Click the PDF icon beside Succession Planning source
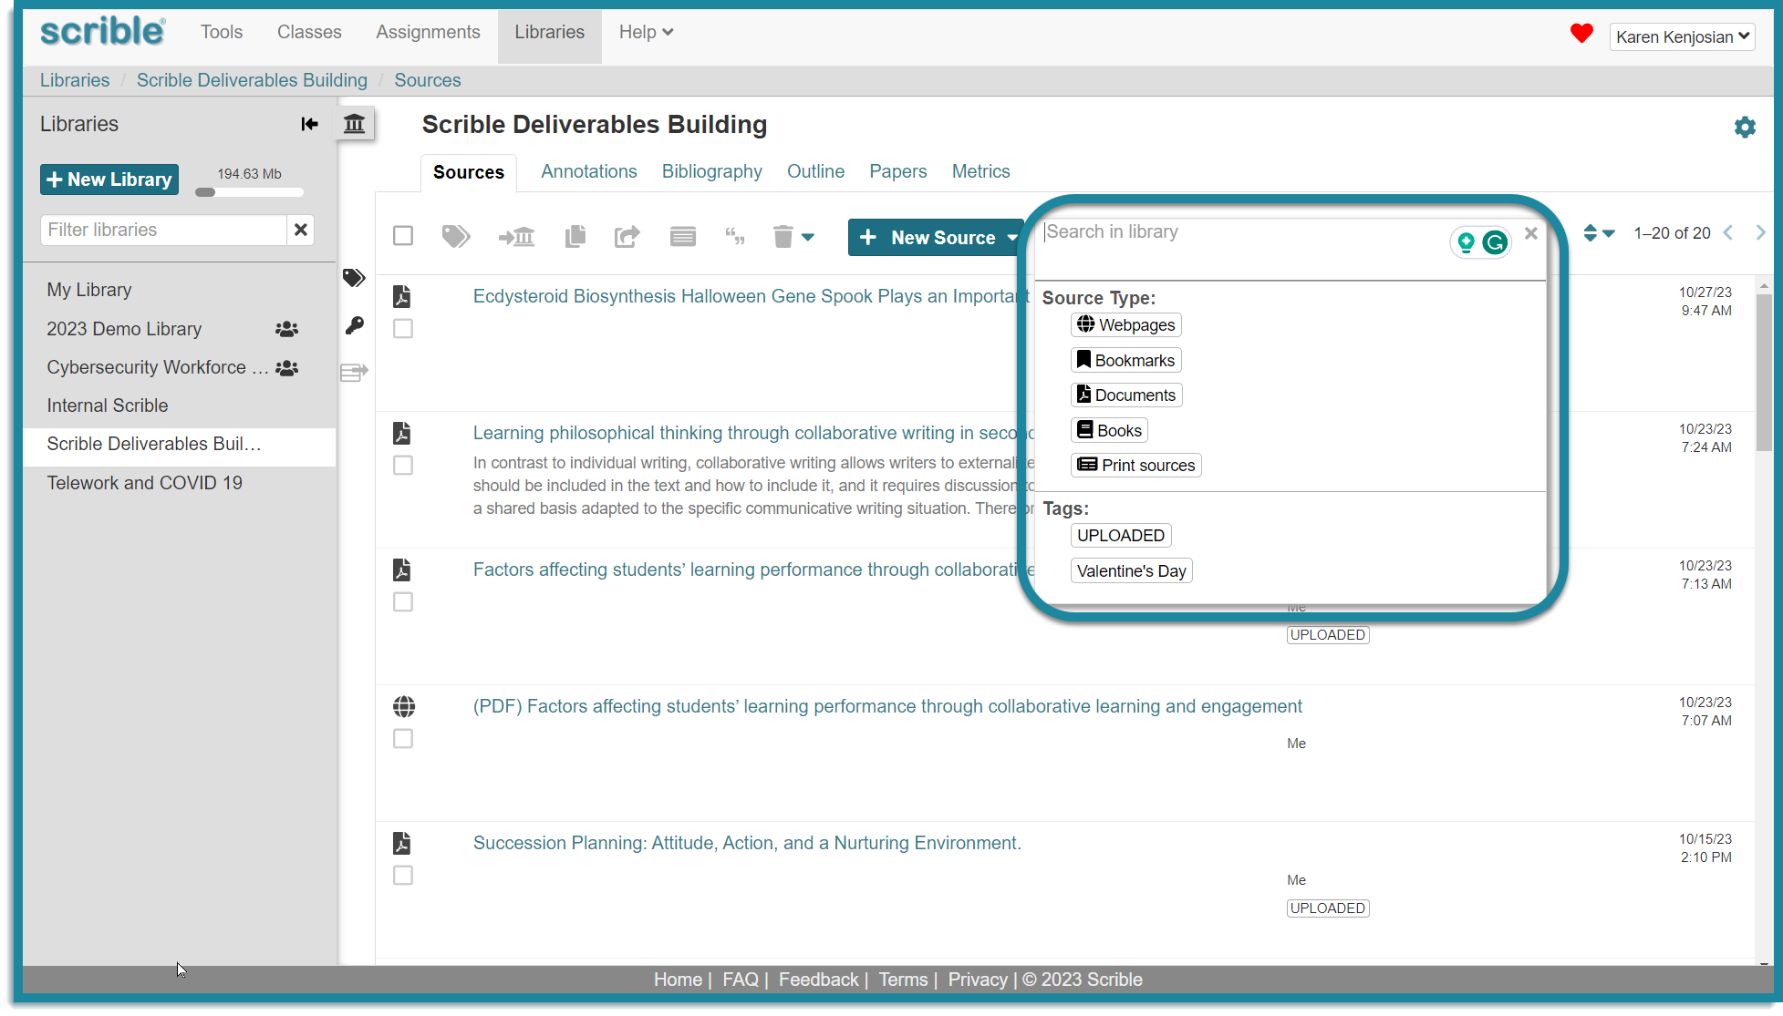Viewport: 1783px width, 1016px height. (x=402, y=843)
